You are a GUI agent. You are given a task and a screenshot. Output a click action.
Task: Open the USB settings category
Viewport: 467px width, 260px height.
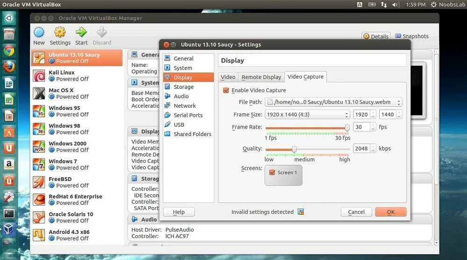click(188, 125)
